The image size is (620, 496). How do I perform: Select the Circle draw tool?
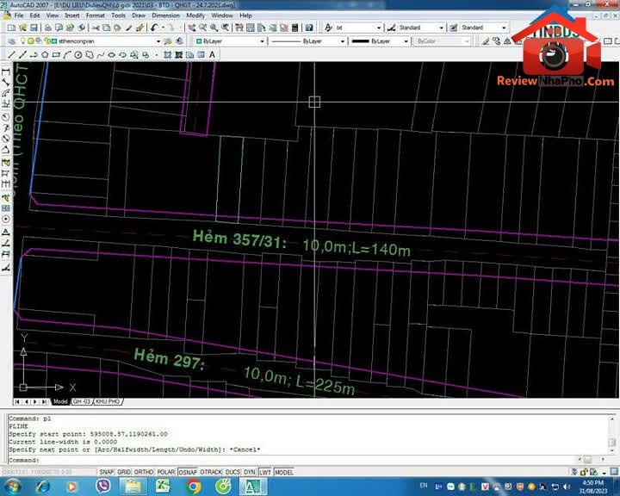click(x=77, y=55)
